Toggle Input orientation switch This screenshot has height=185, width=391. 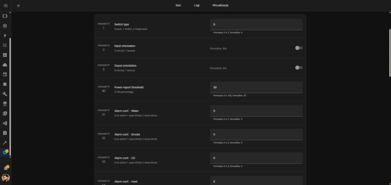click(299, 48)
